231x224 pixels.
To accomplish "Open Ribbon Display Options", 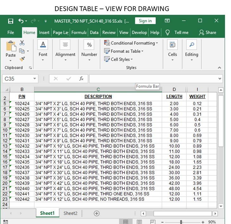I will pyautogui.click(x=167, y=21).
